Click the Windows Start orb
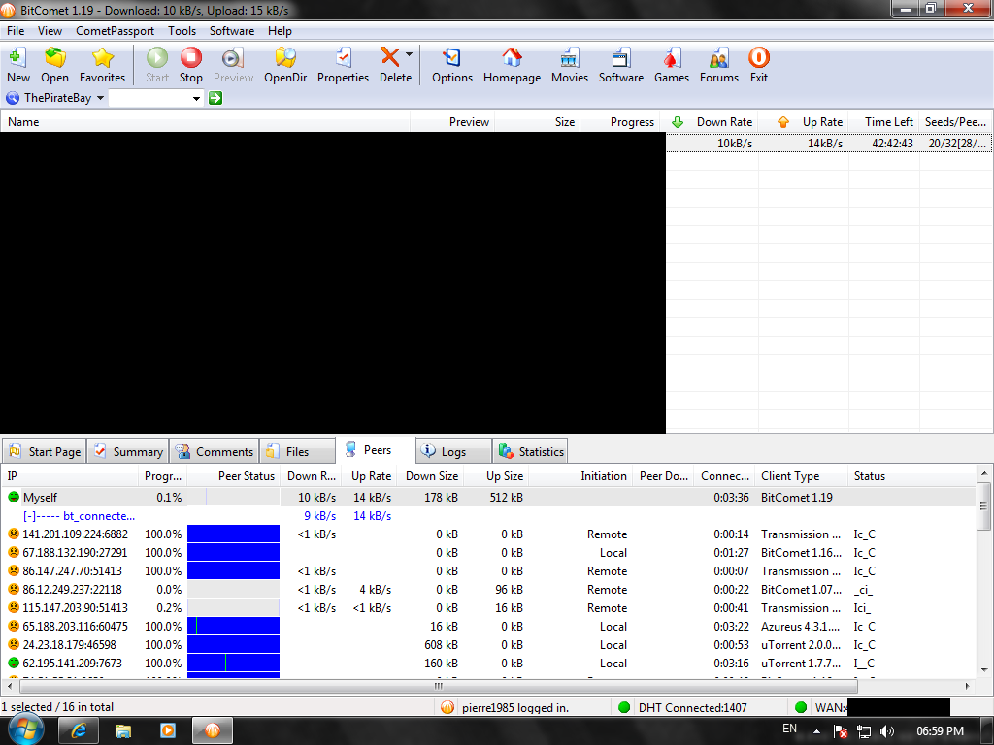Image resolution: width=994 pixels, height=745 pixels. (26, 729)
